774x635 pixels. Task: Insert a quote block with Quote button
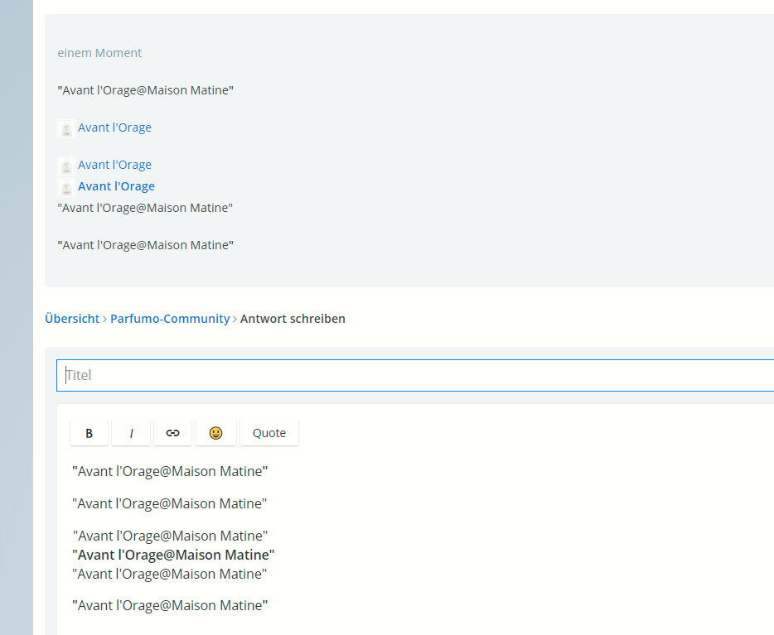269,433
